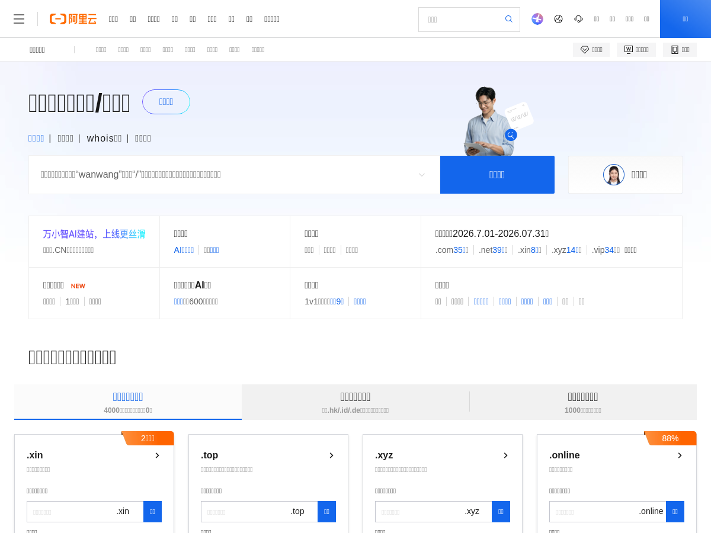The height and width of the screenshot is (533, 711).
Task: Click the large blue domain search button
Action: pyautogui.click(x=497, y=175)
